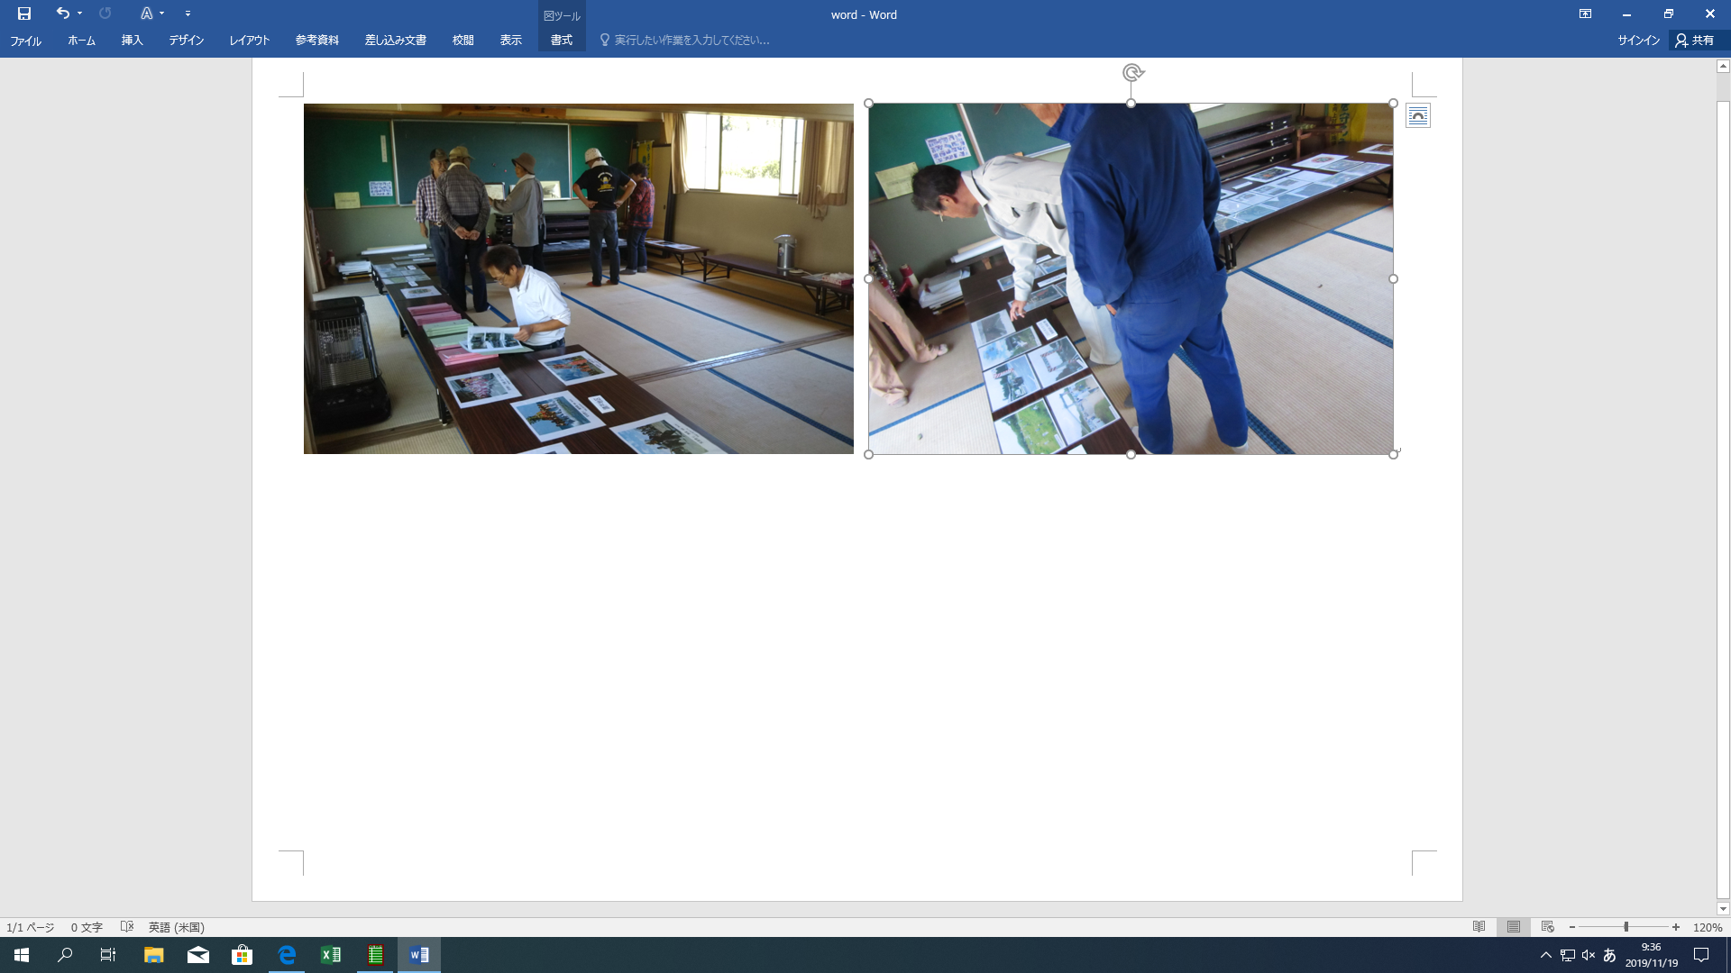Screen dimensions: 1731x973
Task: Click right-middle sizing handle of selected picture
Action: (x=1394, y=279)
